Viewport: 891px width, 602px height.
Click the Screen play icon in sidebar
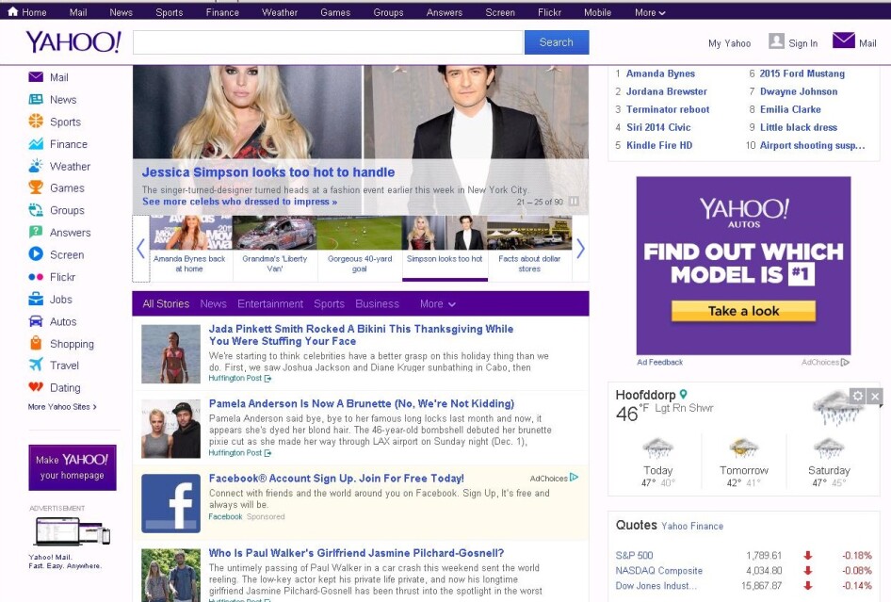click(x=36, y=254)
